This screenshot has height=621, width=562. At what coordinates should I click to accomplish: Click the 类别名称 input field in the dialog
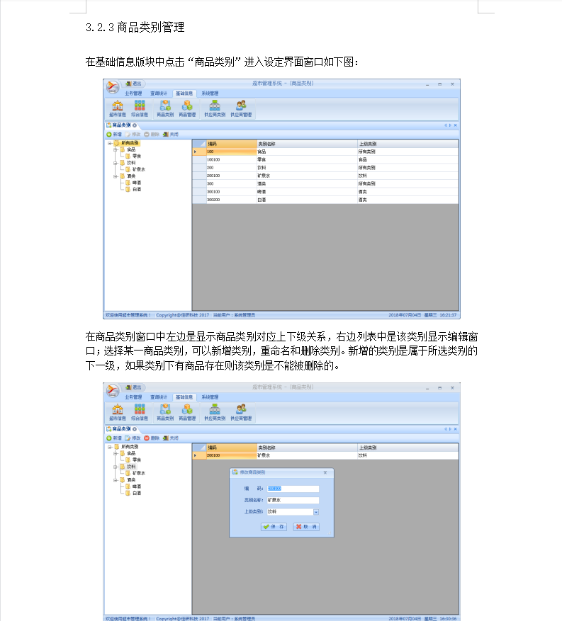(x=293, y=500)
